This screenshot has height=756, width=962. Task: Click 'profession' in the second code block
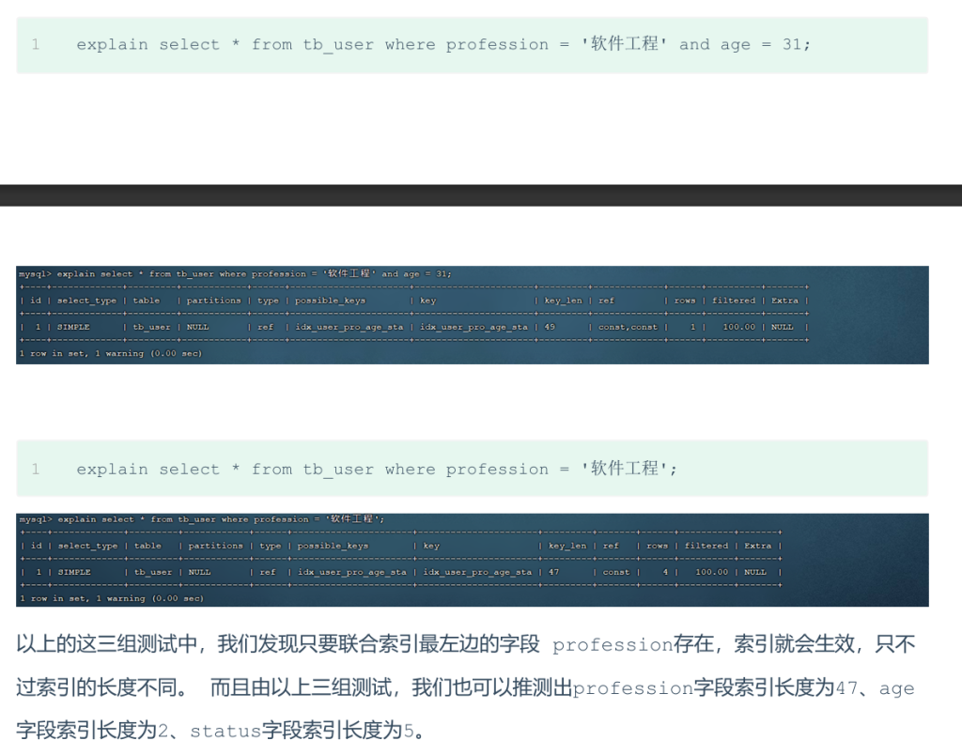(x=497, y=469)
